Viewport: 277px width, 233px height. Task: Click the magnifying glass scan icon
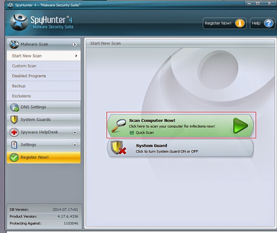tap(119, 126)
